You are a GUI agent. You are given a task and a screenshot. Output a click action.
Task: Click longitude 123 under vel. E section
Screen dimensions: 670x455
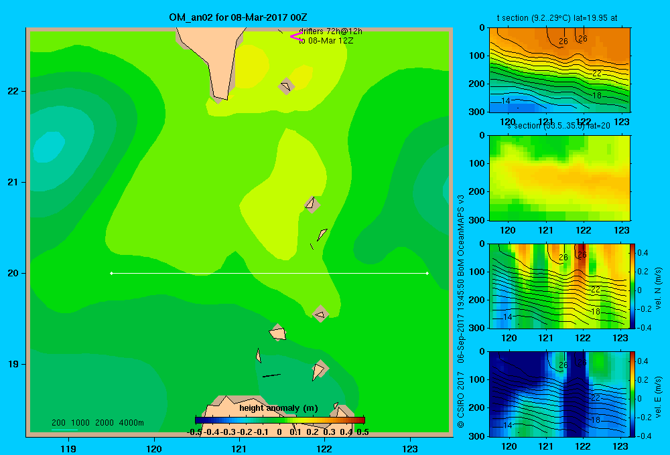point(620,446)
